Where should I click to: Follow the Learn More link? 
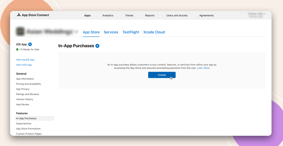pos(203,68)
